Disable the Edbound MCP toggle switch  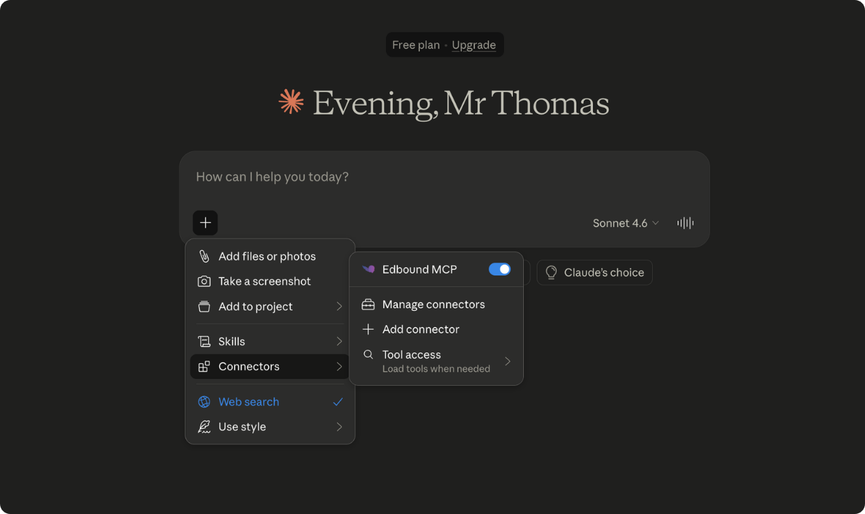coord(499,269)
